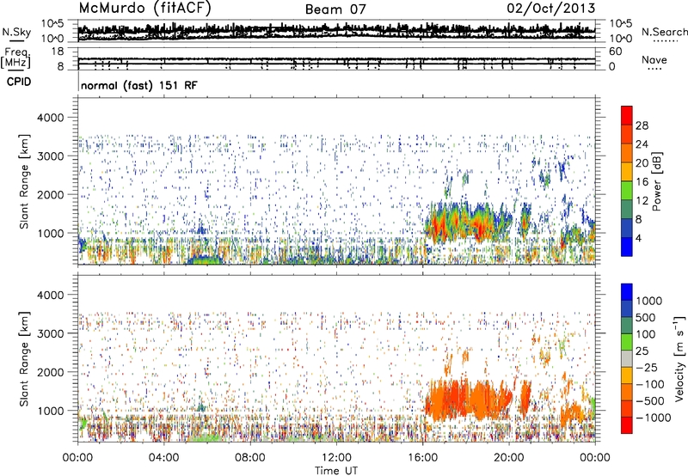688x476 pixels.
Task: Click the '4' tick on power colorbar
Action: 639,238
